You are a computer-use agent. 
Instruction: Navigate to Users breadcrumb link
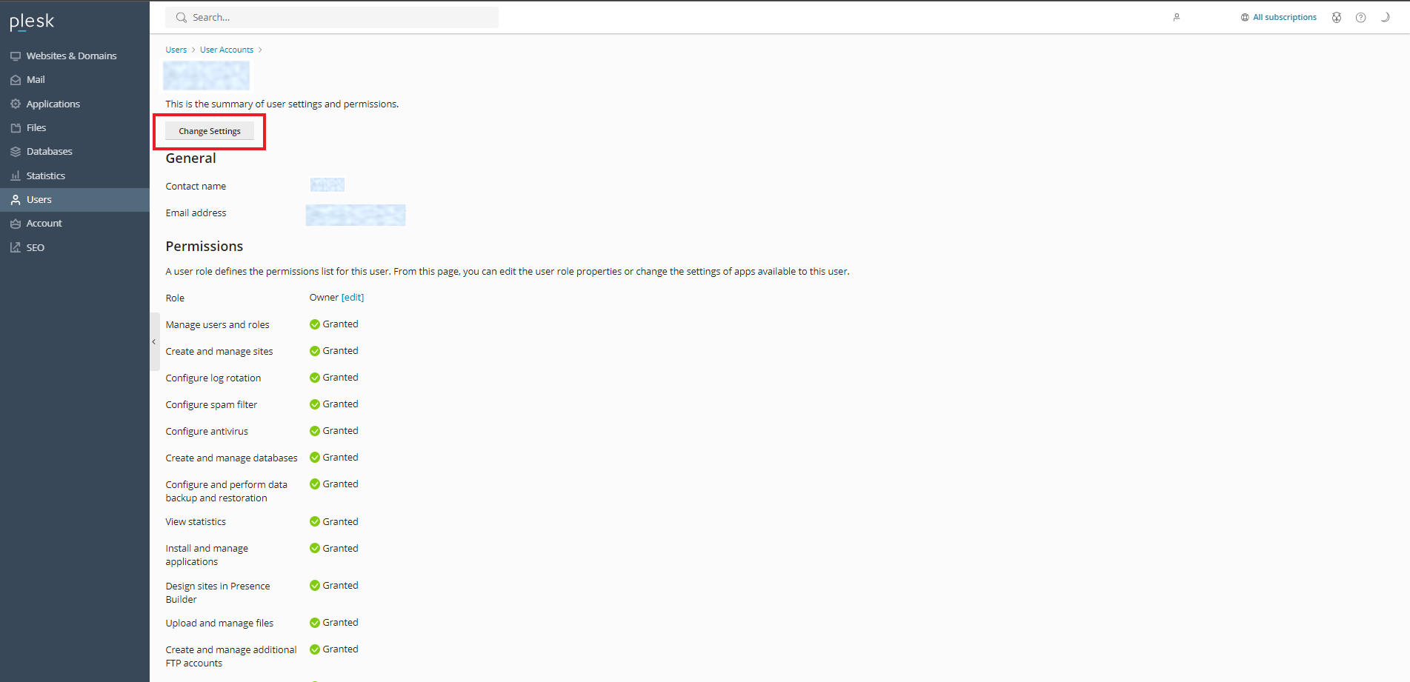[176, 50]
